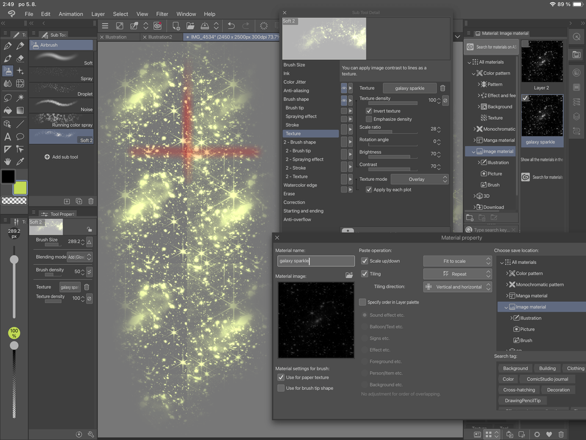The image size is (586, 440).
Task: Click the Open file folder icon
Action: click(190, 26)
